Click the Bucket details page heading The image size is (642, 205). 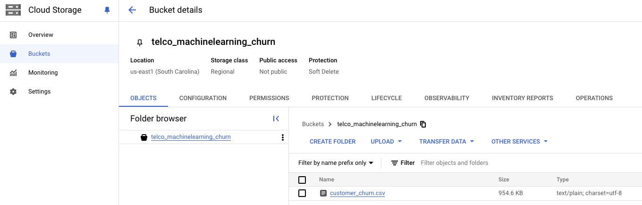click(176, 10)
